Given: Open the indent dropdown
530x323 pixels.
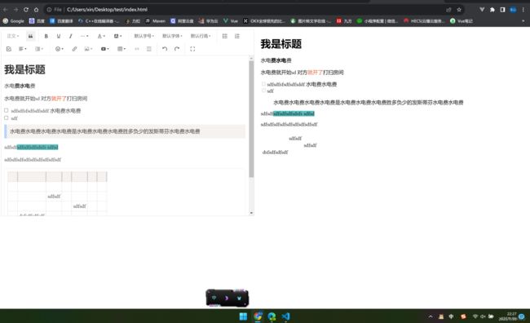Looking at the screenshot, I should tap(39, 49).
